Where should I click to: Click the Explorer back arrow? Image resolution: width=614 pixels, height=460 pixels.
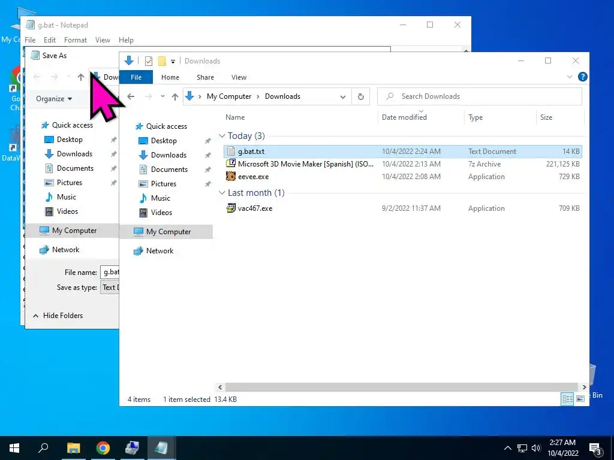pos(131,96)
